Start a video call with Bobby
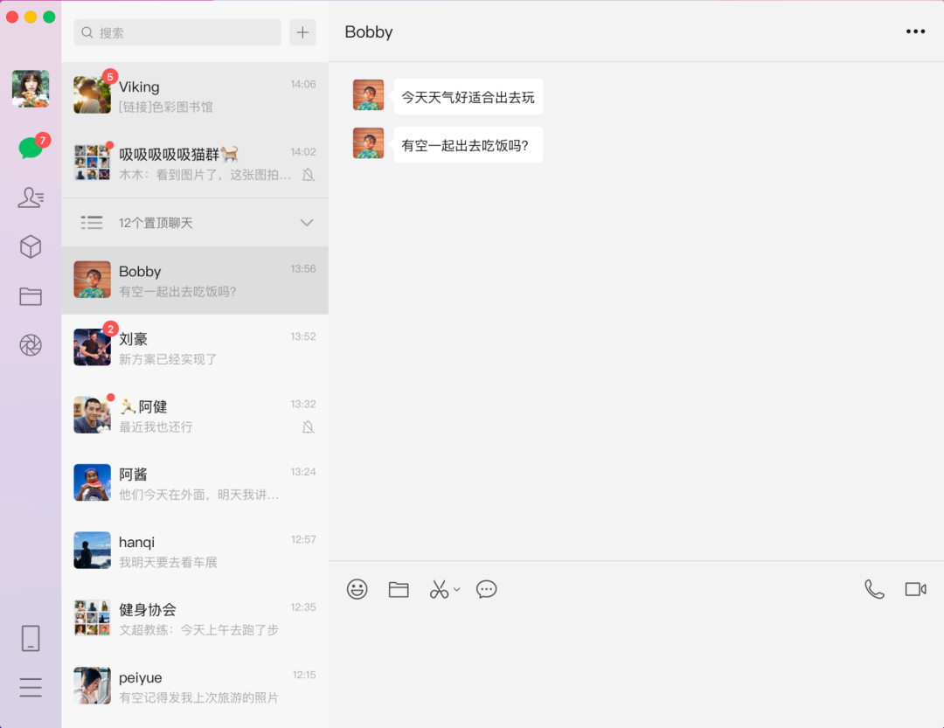Screen dimensions: 944x728 click(915, 589)
